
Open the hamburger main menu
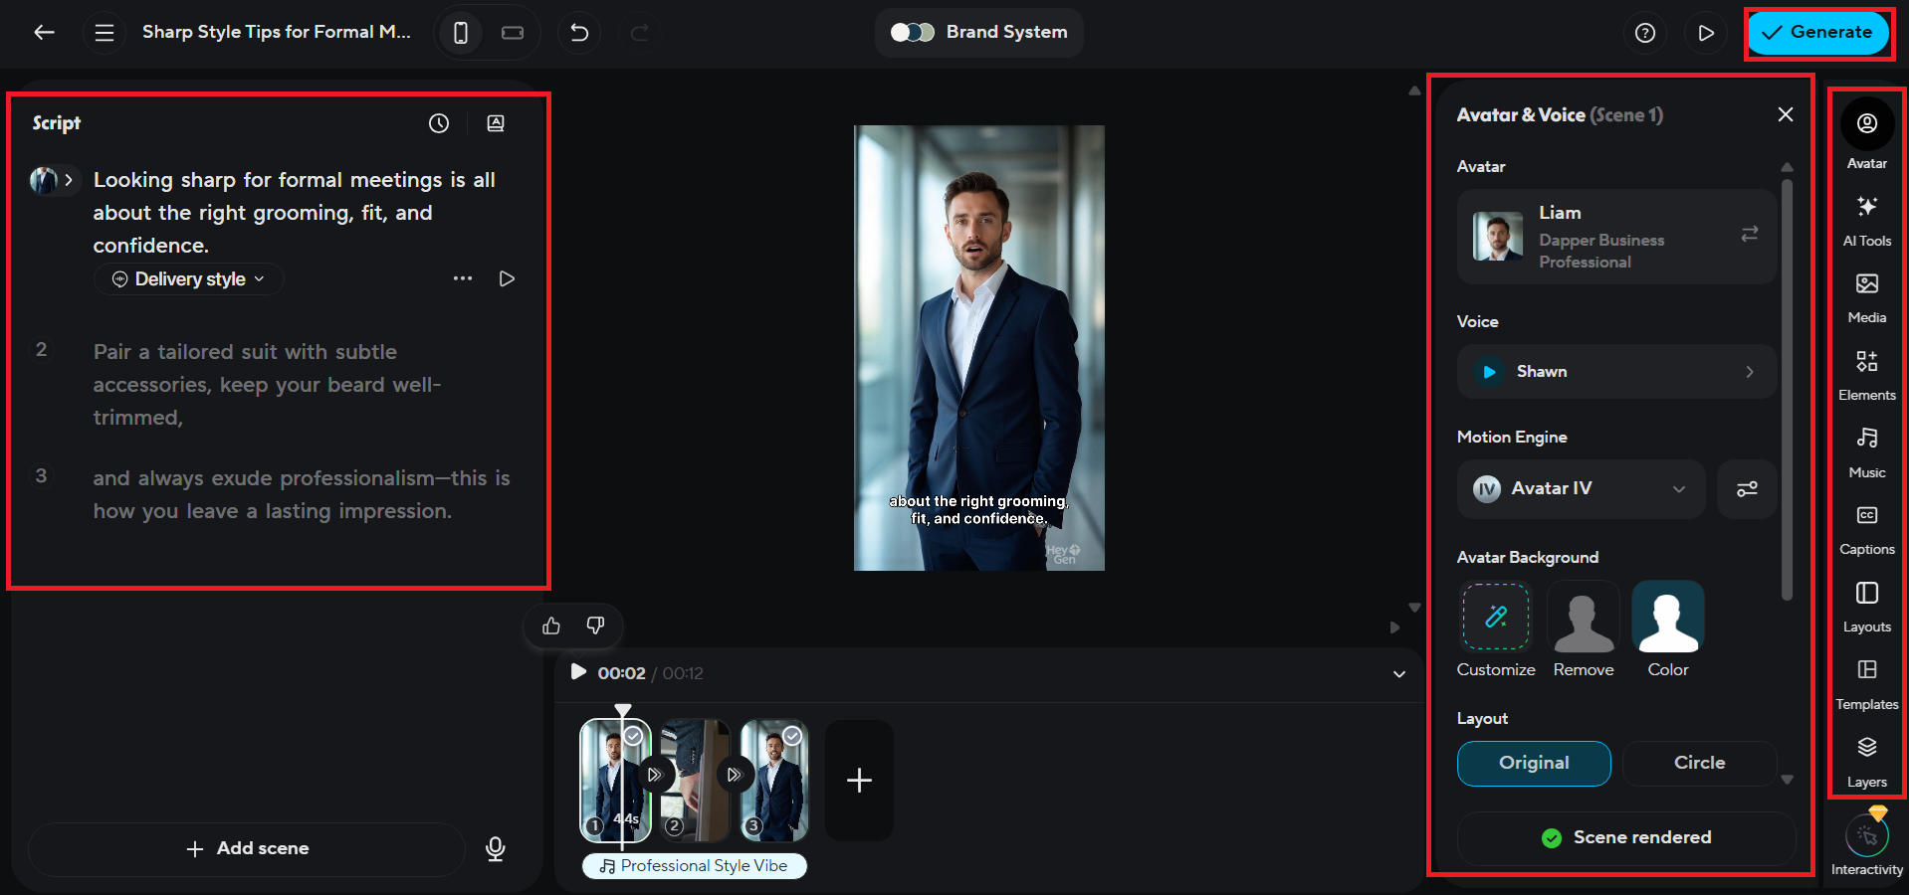105,33
